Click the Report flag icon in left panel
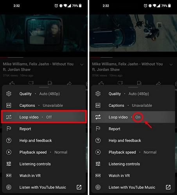The width and height of the screenshot is (177, 195). [9, 129]
